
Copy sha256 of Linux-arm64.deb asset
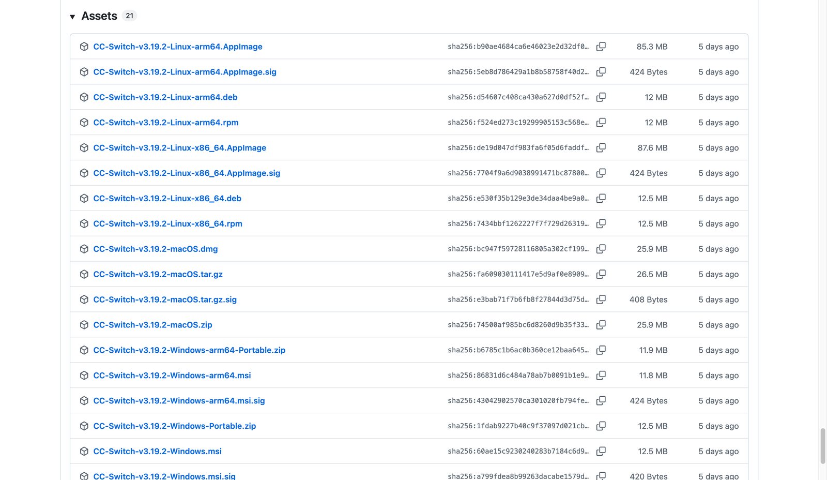coord(601,97)
